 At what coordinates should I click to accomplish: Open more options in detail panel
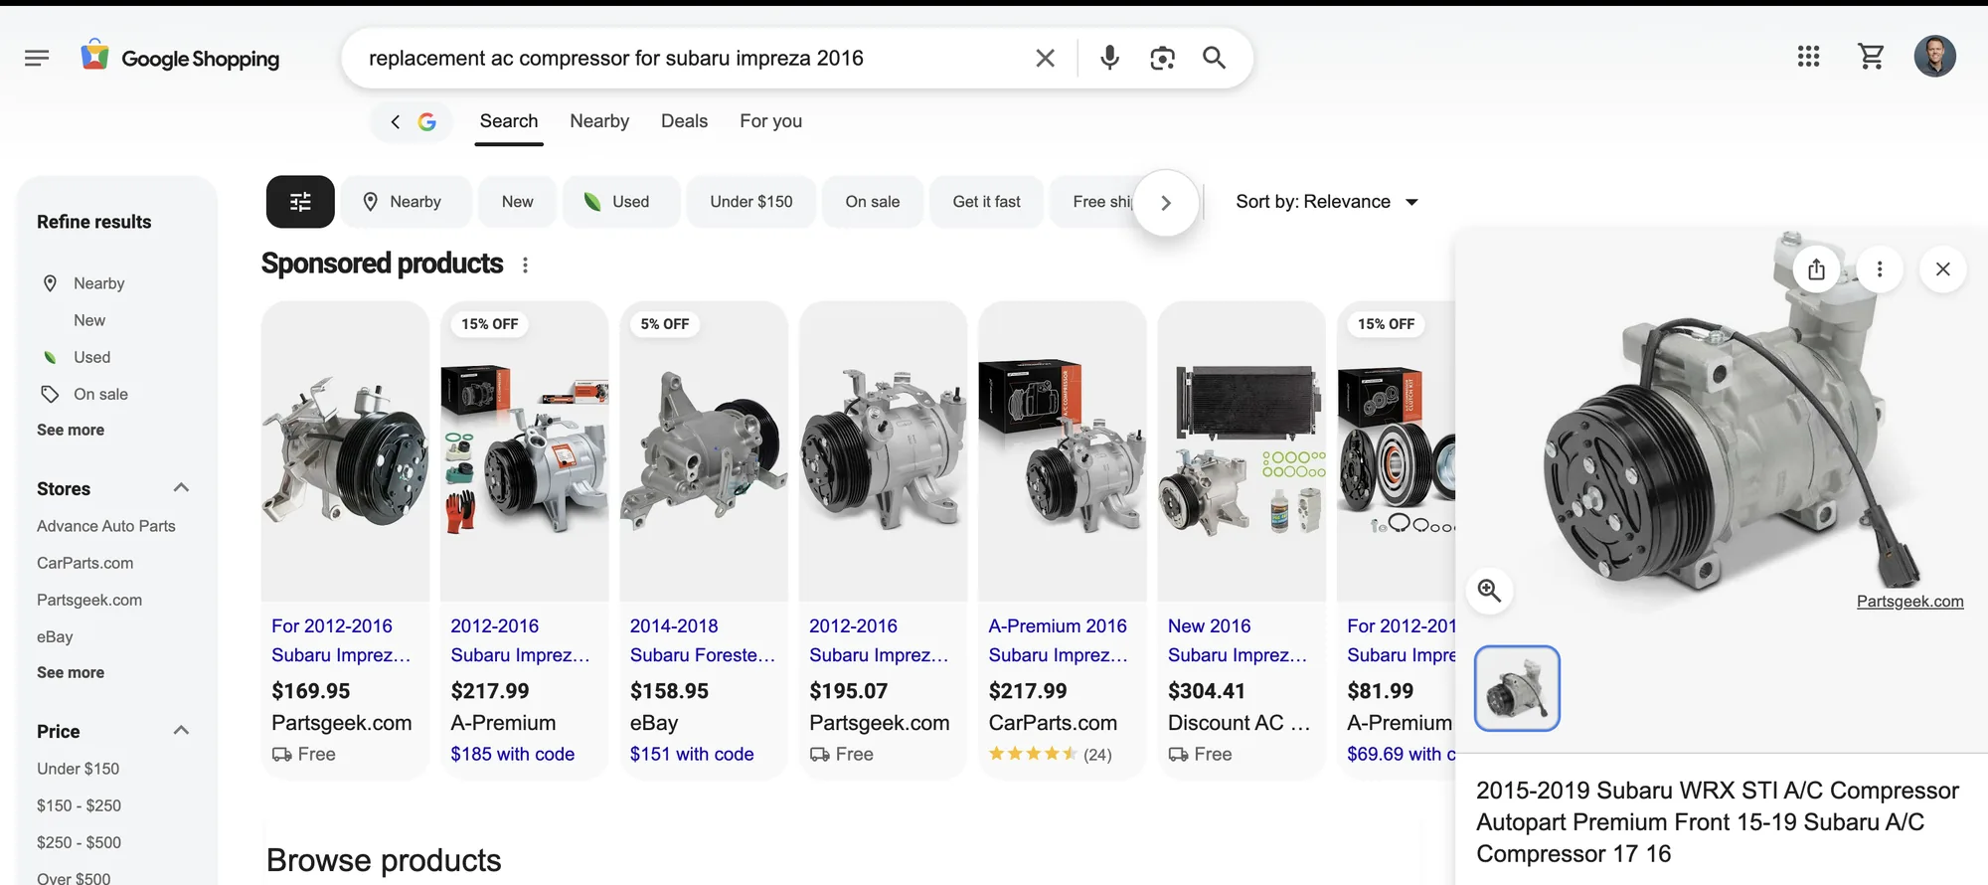point(1879,269)
